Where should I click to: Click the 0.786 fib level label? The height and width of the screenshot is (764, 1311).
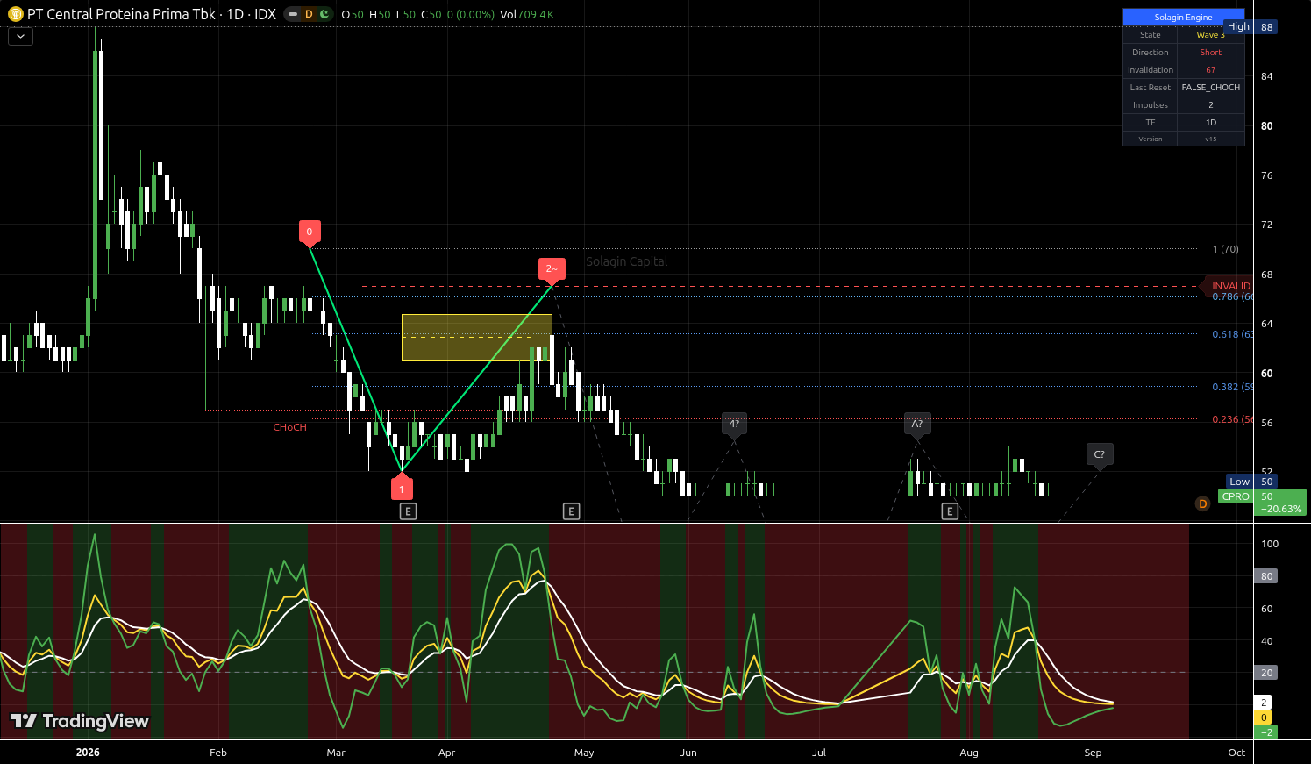pyautogui.click(x=1233, y=296)
